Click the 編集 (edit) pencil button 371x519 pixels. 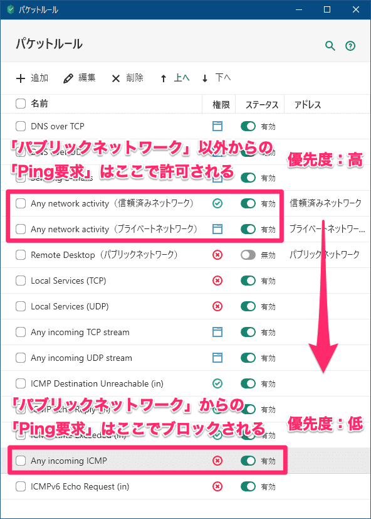pos(80,78)
